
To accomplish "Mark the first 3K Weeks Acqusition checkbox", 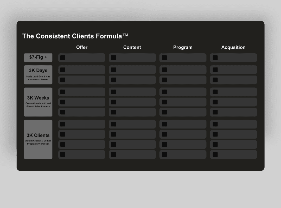I will click(215, 92).
